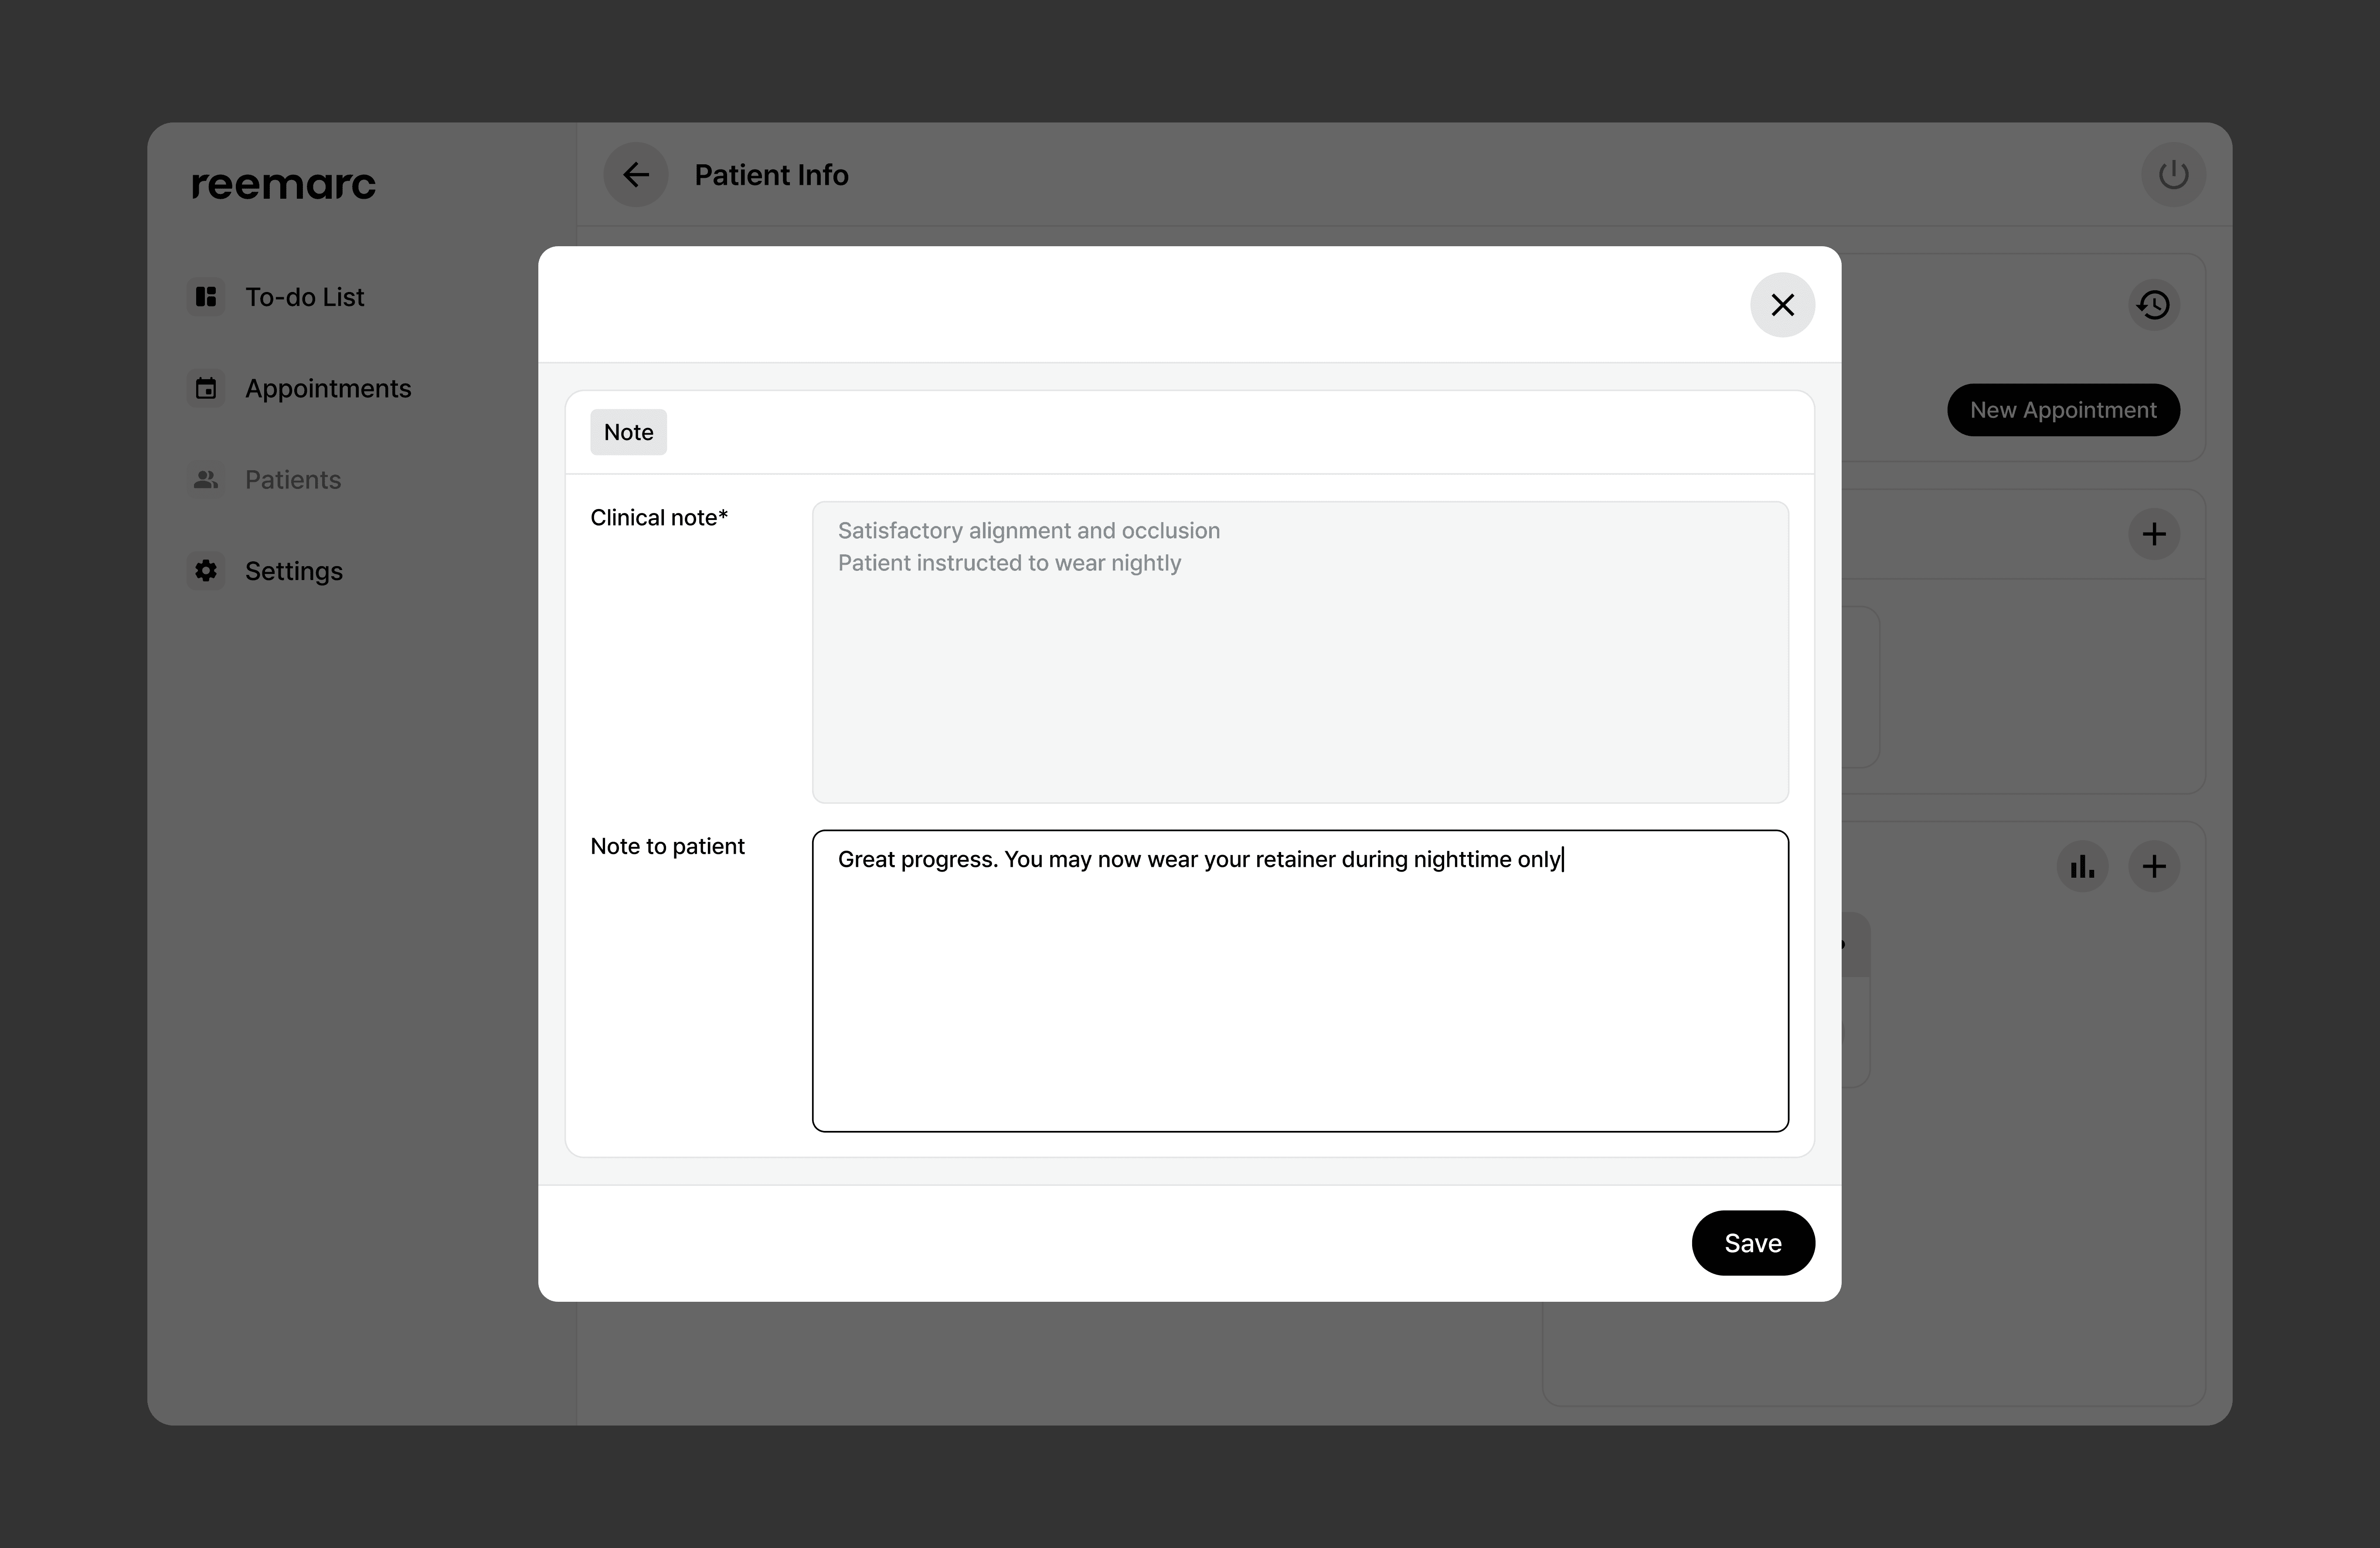Click the Patients people icon

click(x=206, y=480)
